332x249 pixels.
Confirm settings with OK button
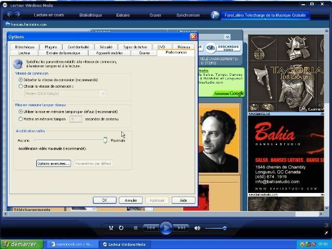tap(105, 200)
